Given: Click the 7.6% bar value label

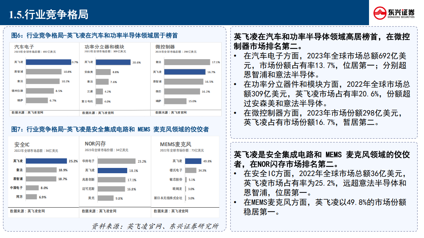Looking at the screenshot, I should pos(114,82).
